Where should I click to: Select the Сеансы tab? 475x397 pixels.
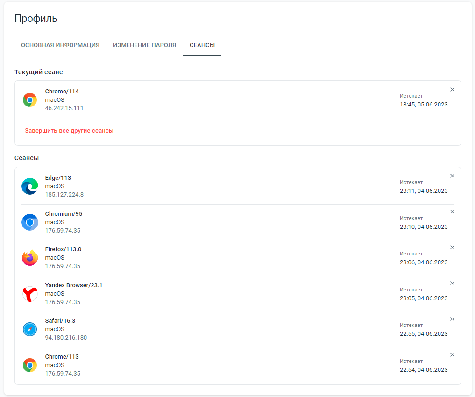(202, 45)
